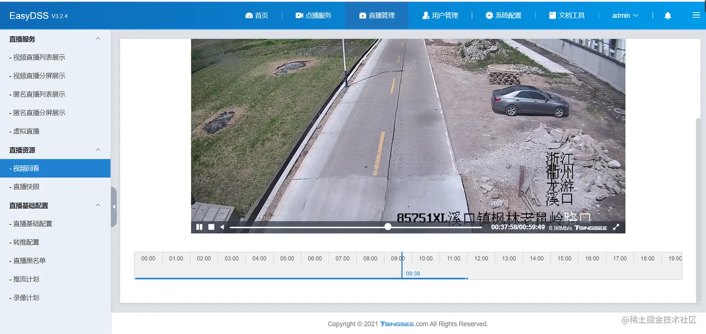Click the 系统配置 gear icon

tap(489, 15)
